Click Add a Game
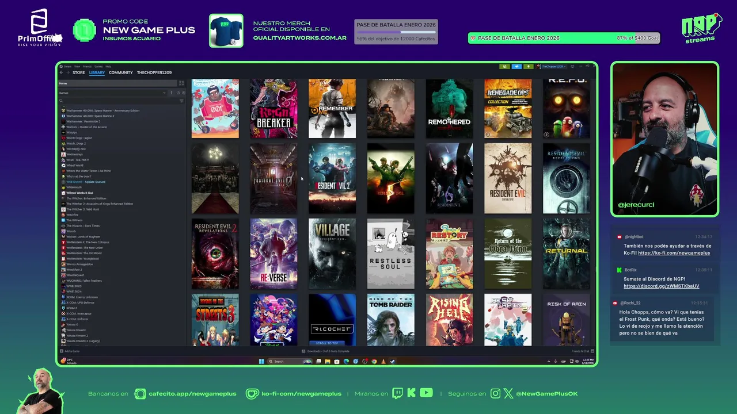The image size is (737, 414). pos(72,351)
